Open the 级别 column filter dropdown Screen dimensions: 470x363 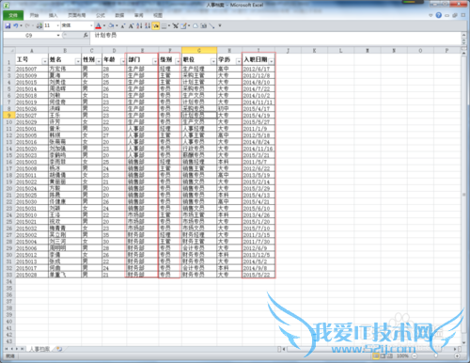click(x=178, y=61)
